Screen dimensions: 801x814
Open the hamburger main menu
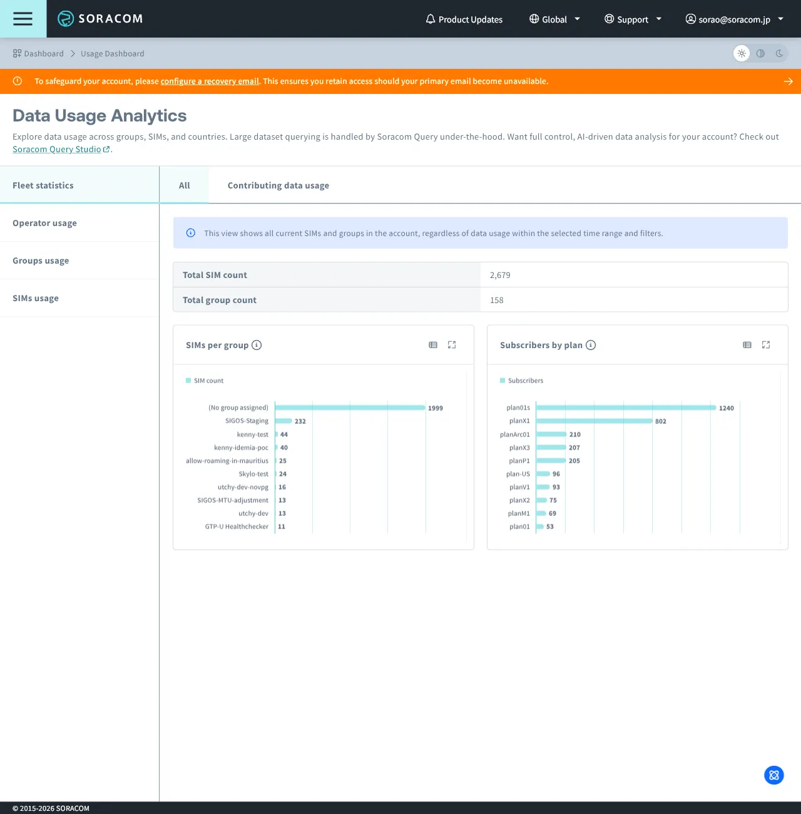(x=23, y=19)
